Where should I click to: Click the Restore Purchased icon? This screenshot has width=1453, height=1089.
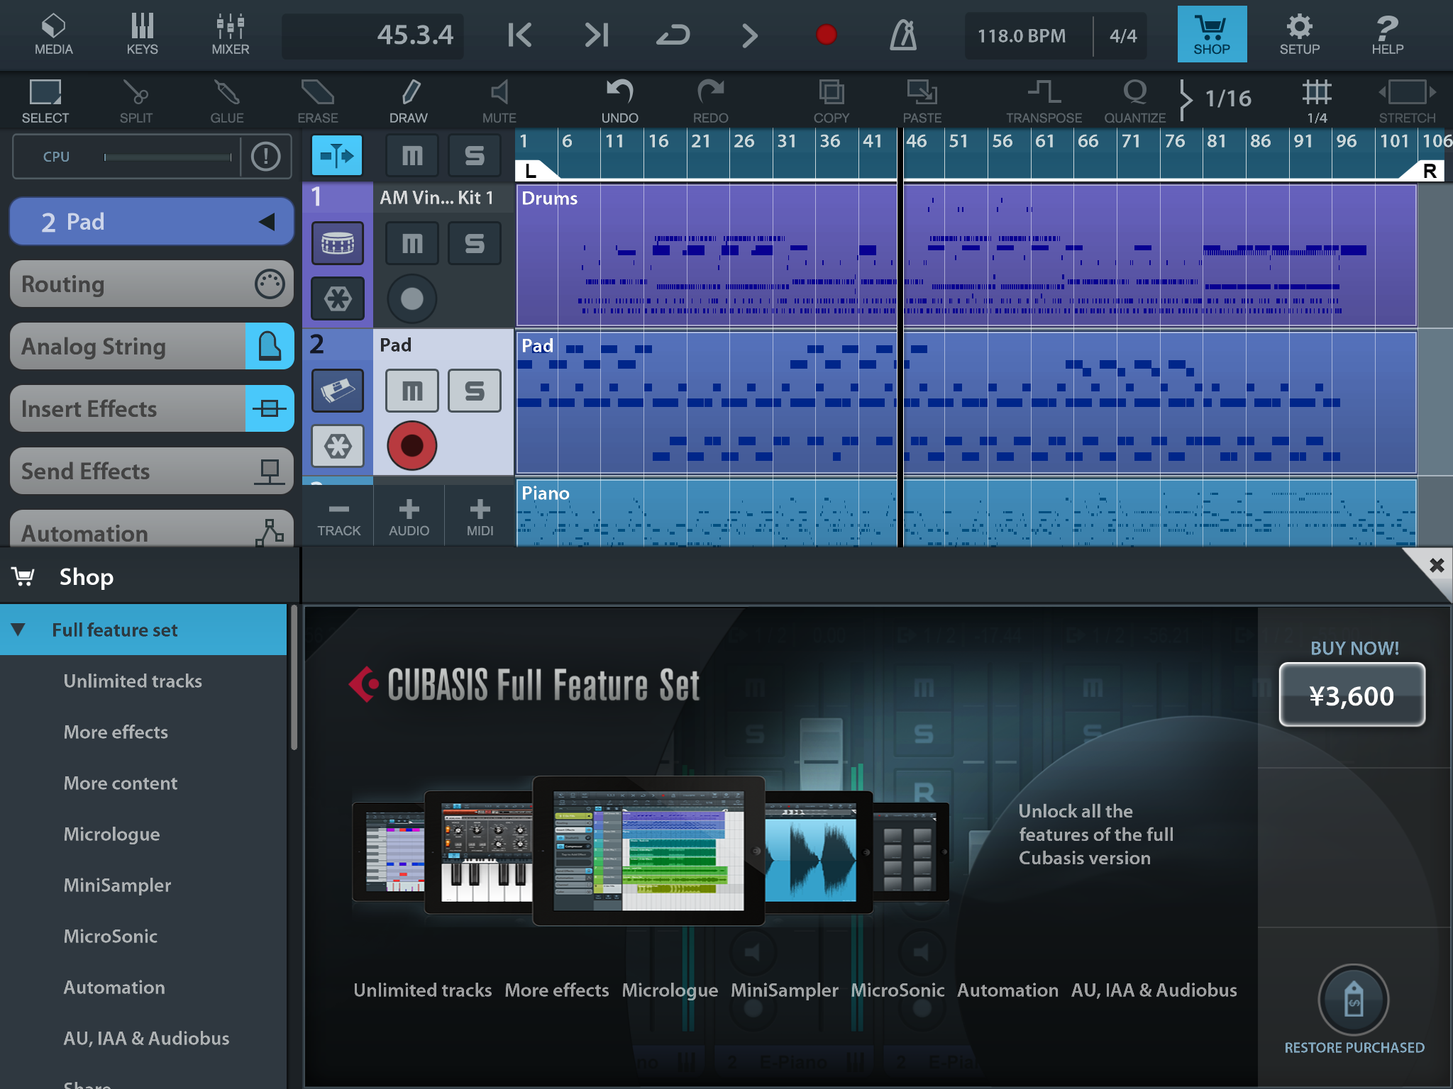1354,1000
